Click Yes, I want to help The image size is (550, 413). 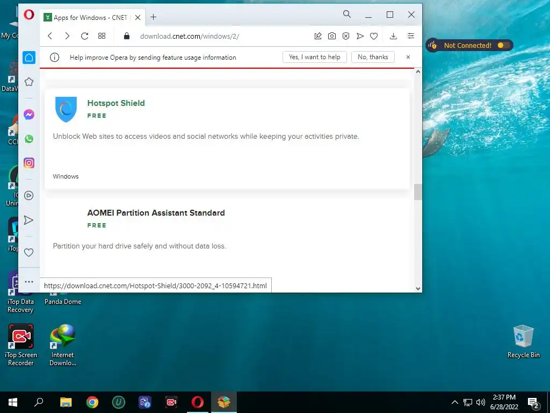click(315, 57)
